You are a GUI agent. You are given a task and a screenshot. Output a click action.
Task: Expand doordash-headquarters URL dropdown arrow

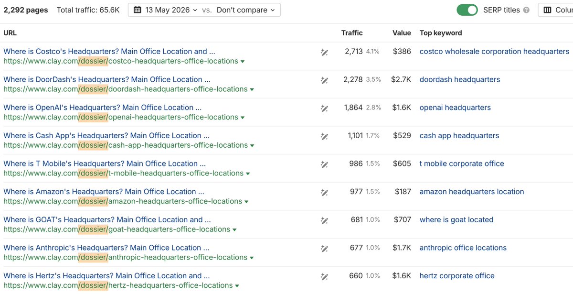(252, 90)
